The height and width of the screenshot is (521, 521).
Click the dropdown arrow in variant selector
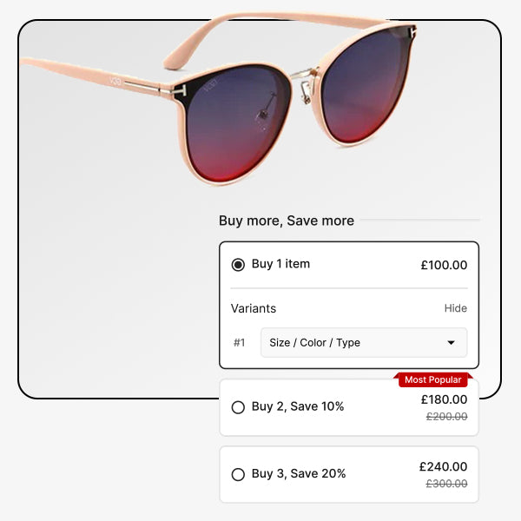click(x=451, y=343)
